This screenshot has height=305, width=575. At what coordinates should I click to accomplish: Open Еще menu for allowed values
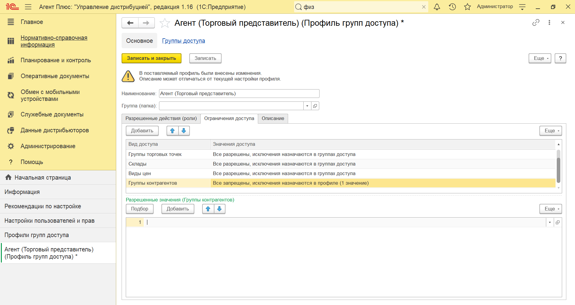(x=551, y=209)
